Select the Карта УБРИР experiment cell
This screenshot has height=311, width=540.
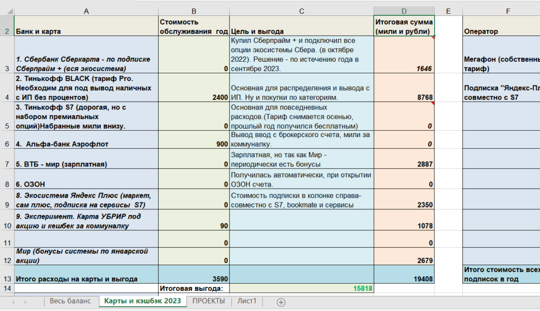click(x=86, y=220)
